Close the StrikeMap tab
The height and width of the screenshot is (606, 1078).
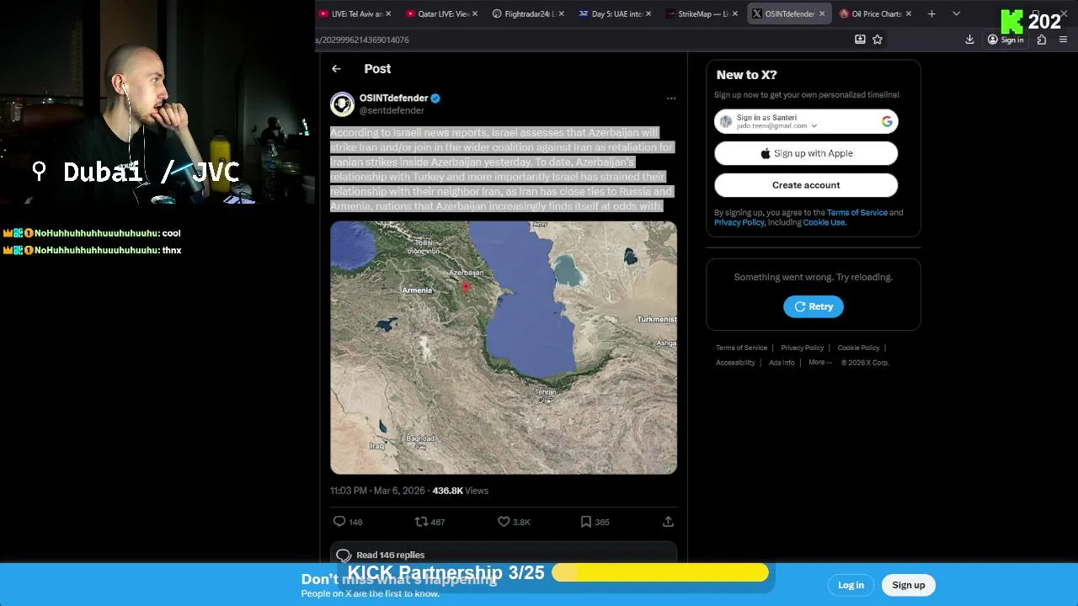[735, 13]
